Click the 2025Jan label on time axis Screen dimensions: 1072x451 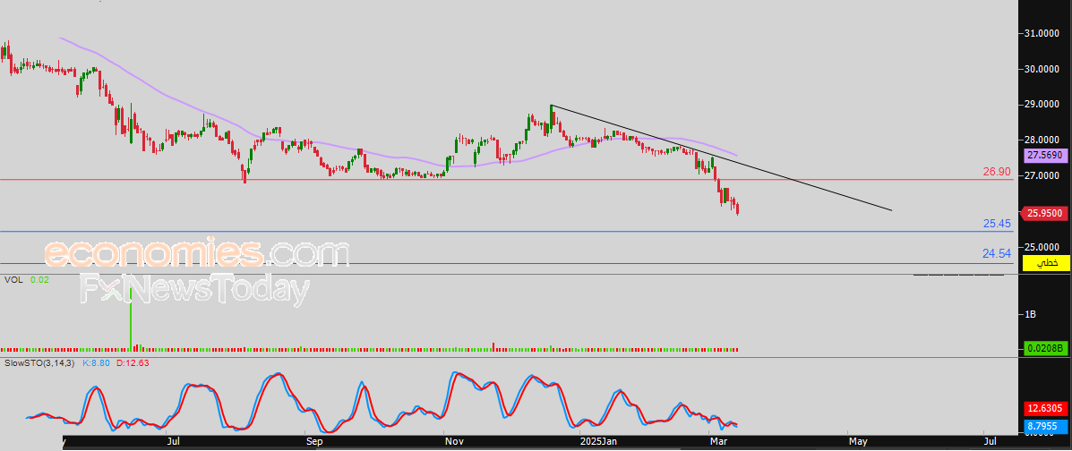[601, 442]
